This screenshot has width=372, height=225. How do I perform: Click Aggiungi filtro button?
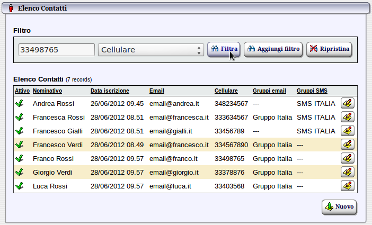pyautogui.click(x=273, y=49)
